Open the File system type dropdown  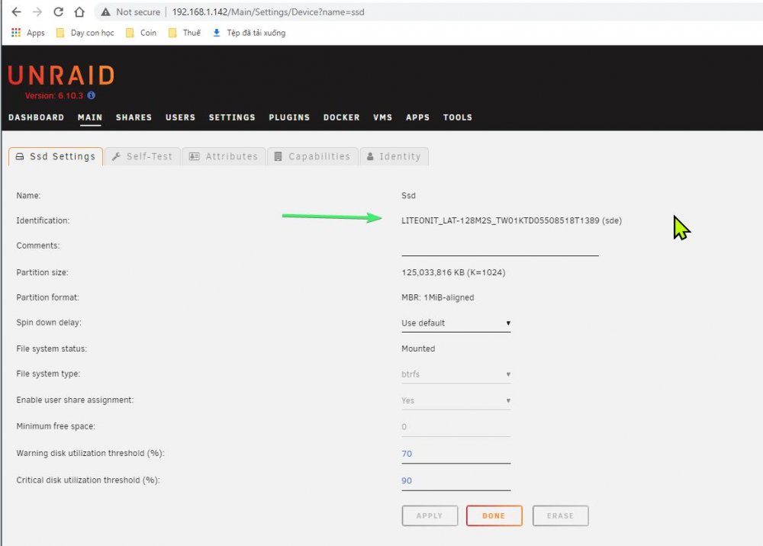click(x=456, y=374)
